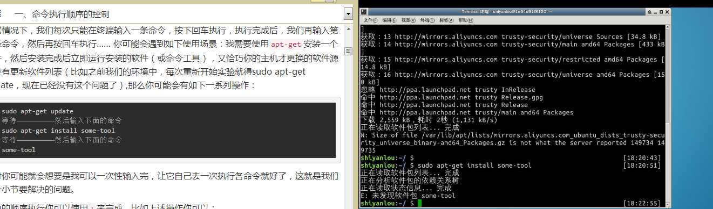This screenshot has width=713, height=209.
Task: Click the code line sudo apt-get install some-tool in the document
Action: coord(58,131)
